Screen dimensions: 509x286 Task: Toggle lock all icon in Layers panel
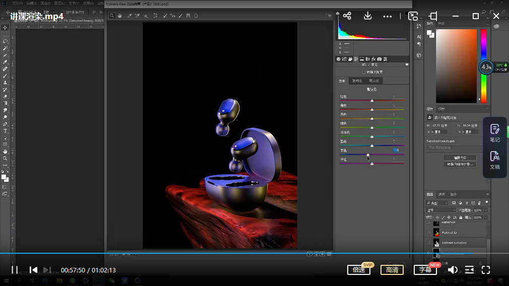click(461, 218)
